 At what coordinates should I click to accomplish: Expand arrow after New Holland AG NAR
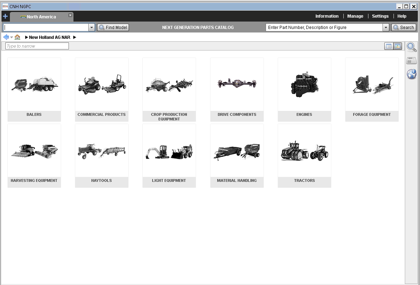(75, 37)
